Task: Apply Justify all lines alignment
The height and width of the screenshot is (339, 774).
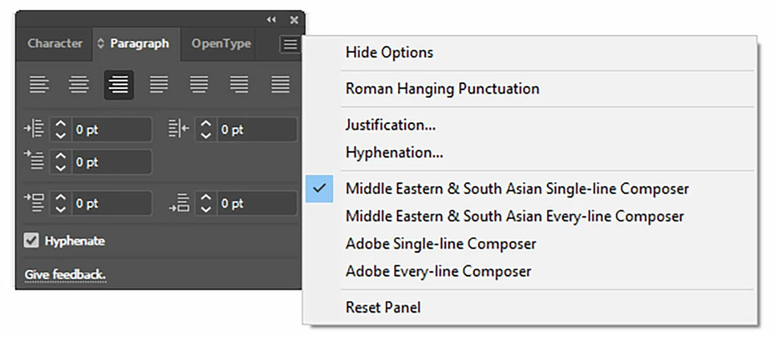Action: 280,84
